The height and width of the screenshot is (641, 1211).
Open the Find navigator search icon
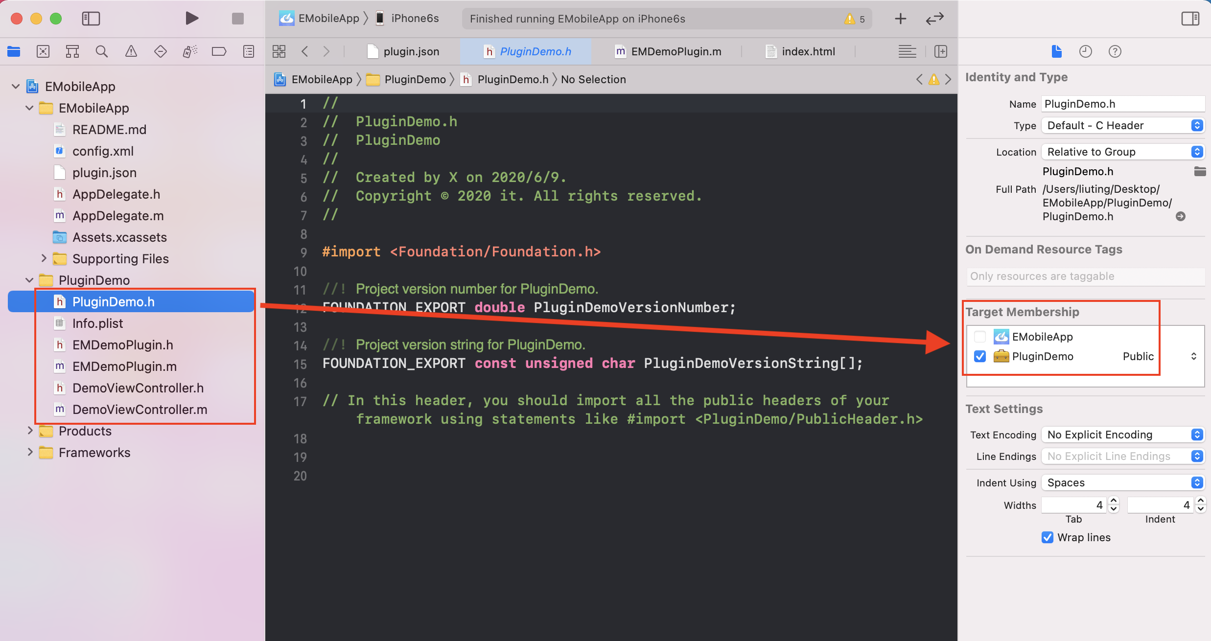tap(101, 51)
